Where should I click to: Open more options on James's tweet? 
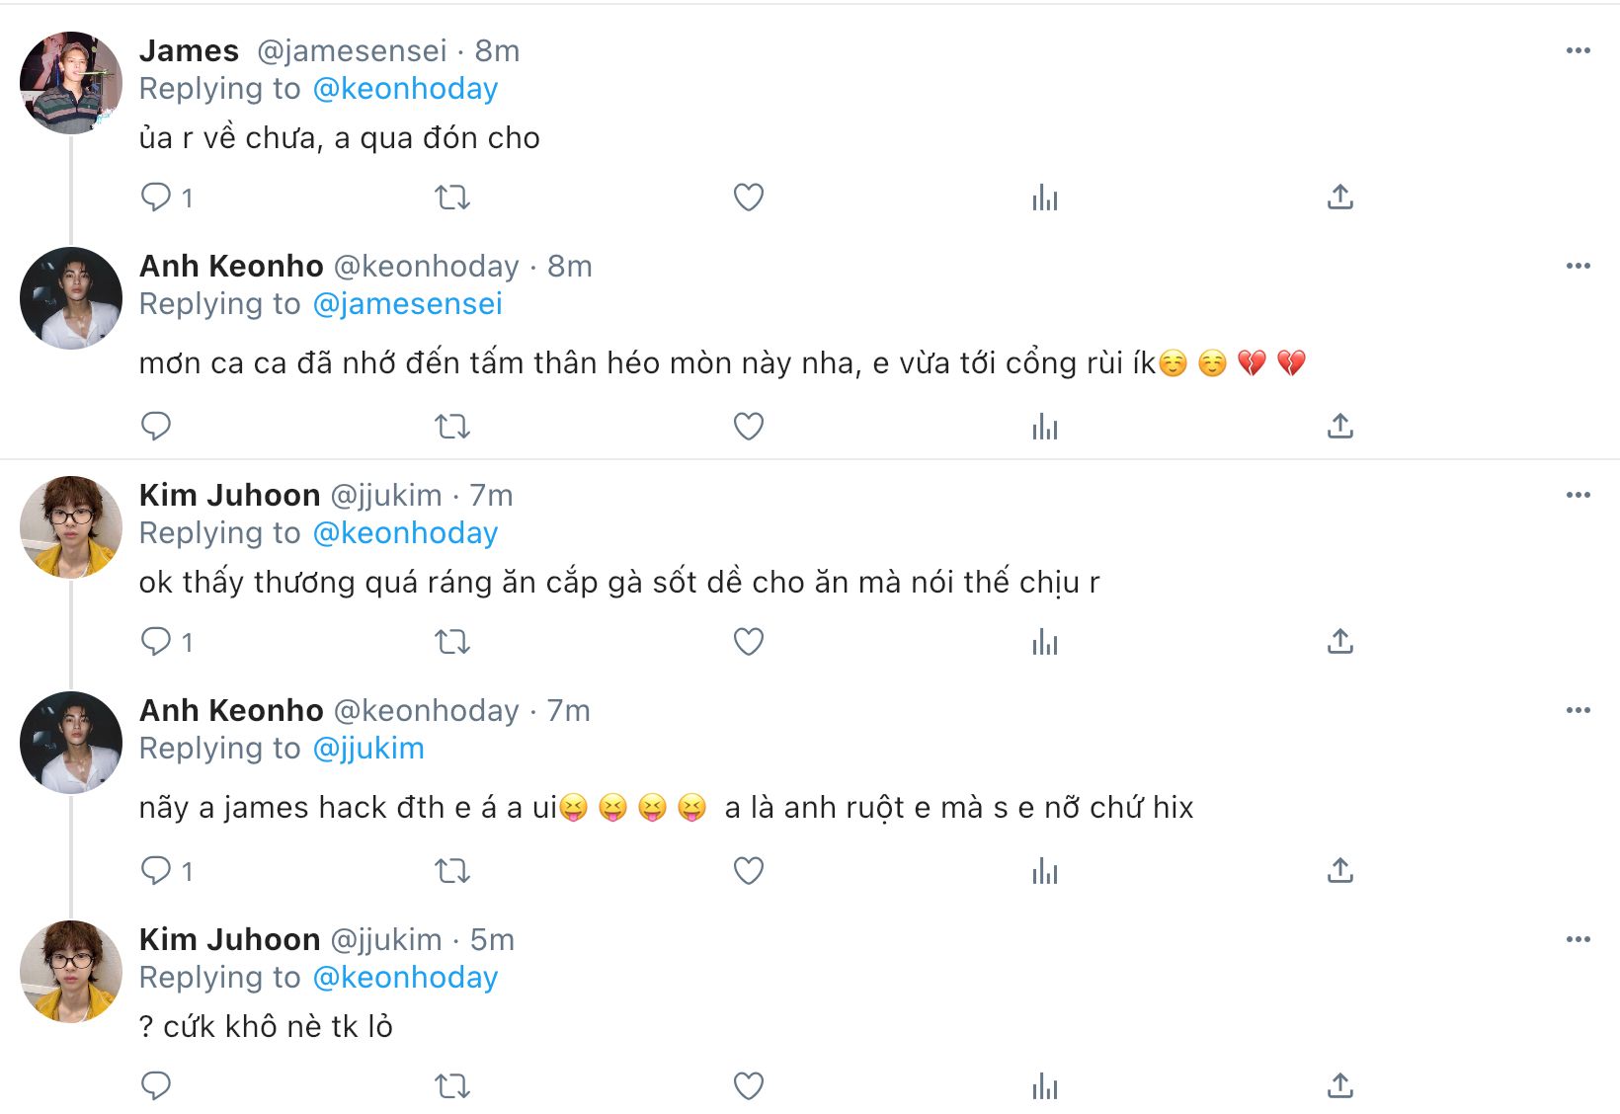point(1578,50)
